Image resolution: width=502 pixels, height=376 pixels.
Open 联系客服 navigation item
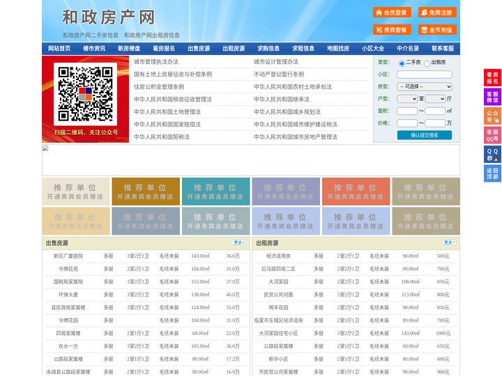[x=443, y=49]
